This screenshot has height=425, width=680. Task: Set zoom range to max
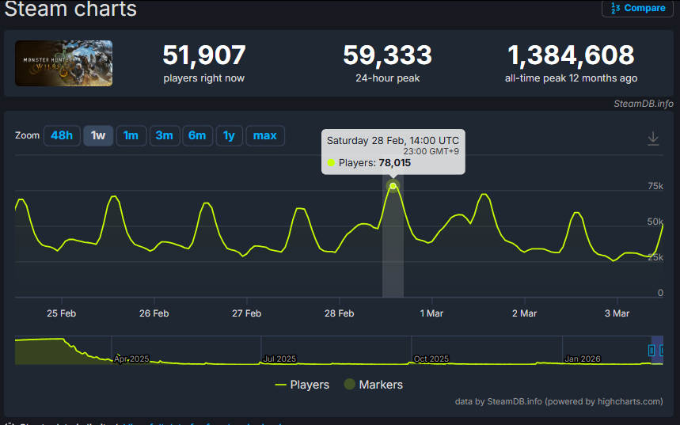coord(265,136)
